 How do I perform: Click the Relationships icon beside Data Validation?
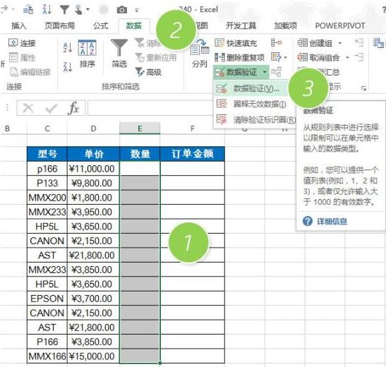[276, 72]
